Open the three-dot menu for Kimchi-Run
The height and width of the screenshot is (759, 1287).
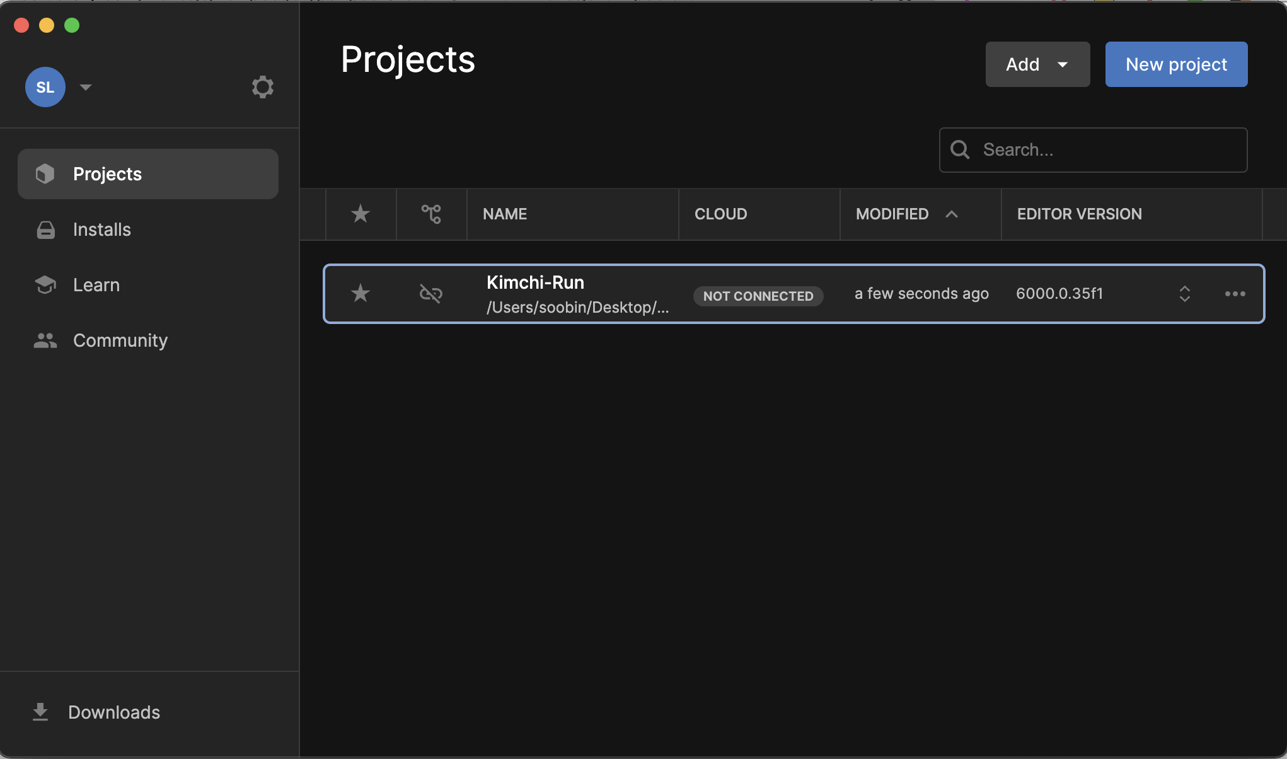(x=1235, y=294)
